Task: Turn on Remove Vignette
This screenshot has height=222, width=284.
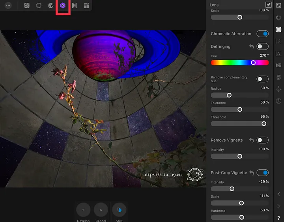Action: 262,140
